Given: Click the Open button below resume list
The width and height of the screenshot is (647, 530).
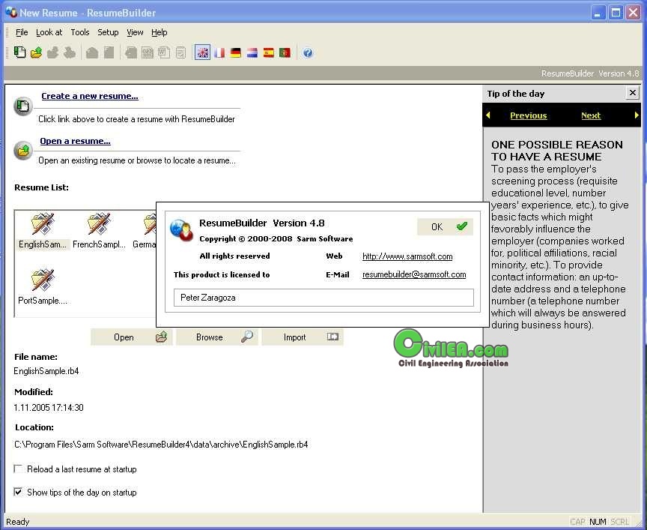Looking at the screenshot, I should (131, 337).
